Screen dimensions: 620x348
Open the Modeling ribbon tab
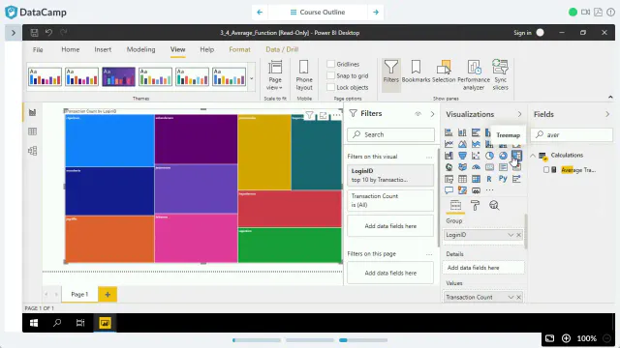pos(140,49)
